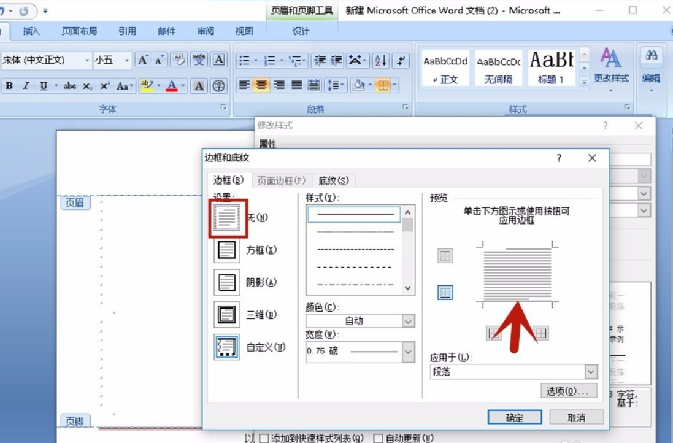Choose the 方框 box border setting

[226, 250]
